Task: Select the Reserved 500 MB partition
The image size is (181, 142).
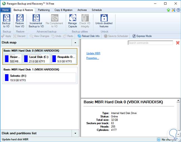Action: pyautogui.click(x=13, y=59)
